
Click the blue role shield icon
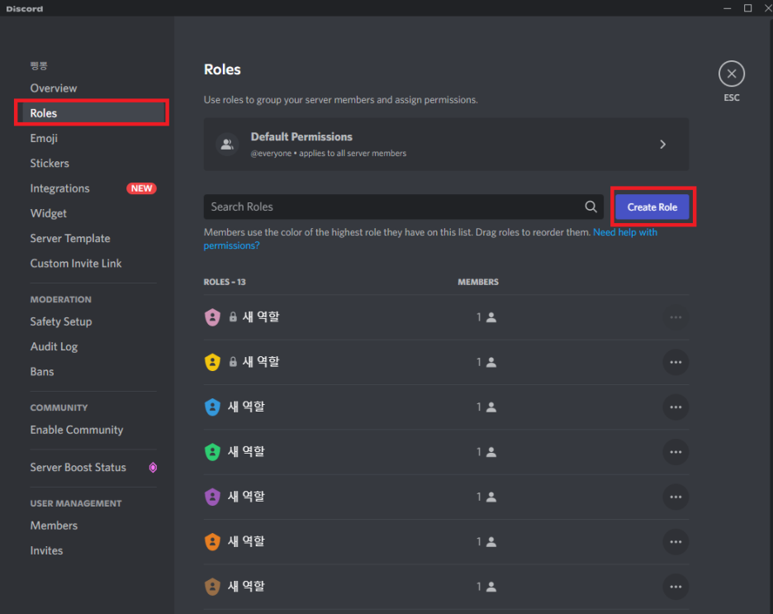pos(212,407)
